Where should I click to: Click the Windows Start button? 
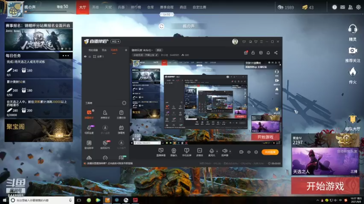pyautogui.click(x=5, y=200)
